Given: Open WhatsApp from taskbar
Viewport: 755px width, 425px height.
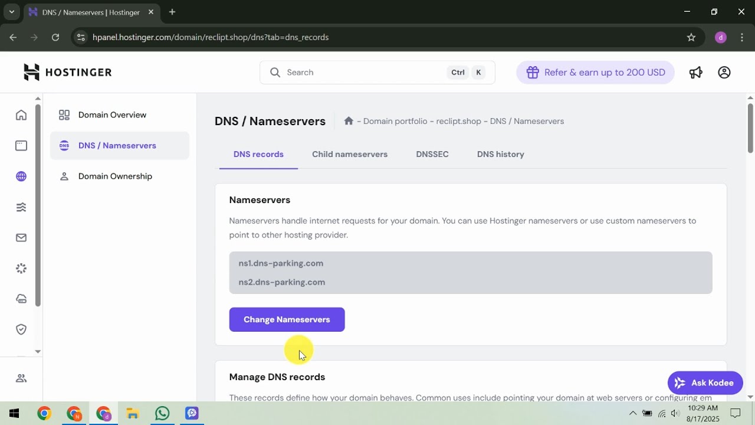Looking at the screenshot, I should [162, 413].
